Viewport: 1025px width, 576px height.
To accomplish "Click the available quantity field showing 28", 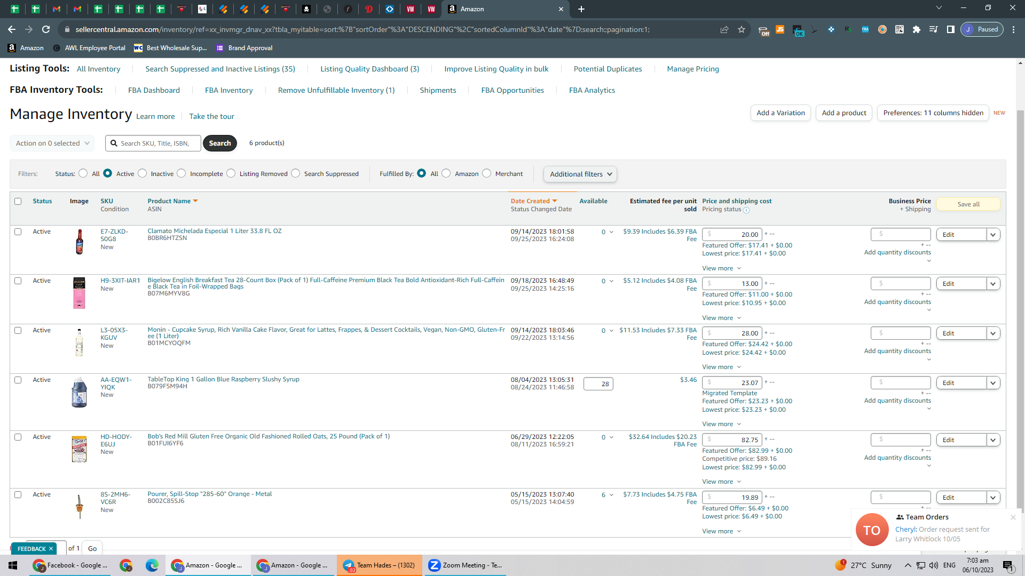I will [598, 384].
